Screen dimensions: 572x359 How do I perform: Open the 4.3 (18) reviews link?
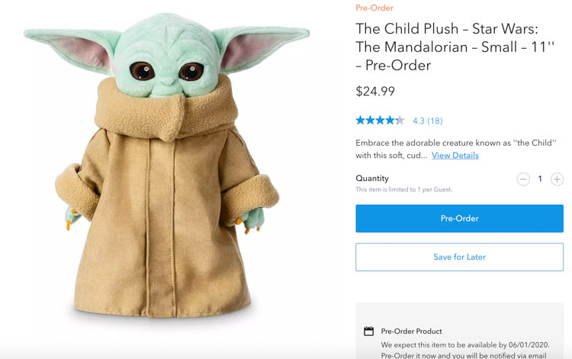point(427,121)
